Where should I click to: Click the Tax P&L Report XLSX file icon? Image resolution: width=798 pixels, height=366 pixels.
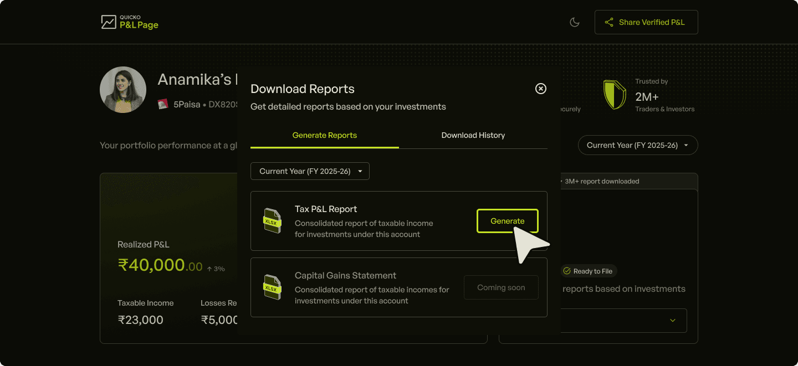[x=272, y=220]
